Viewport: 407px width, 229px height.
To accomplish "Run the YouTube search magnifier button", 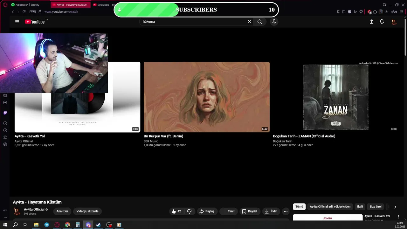I will click(x=260, y=22).
